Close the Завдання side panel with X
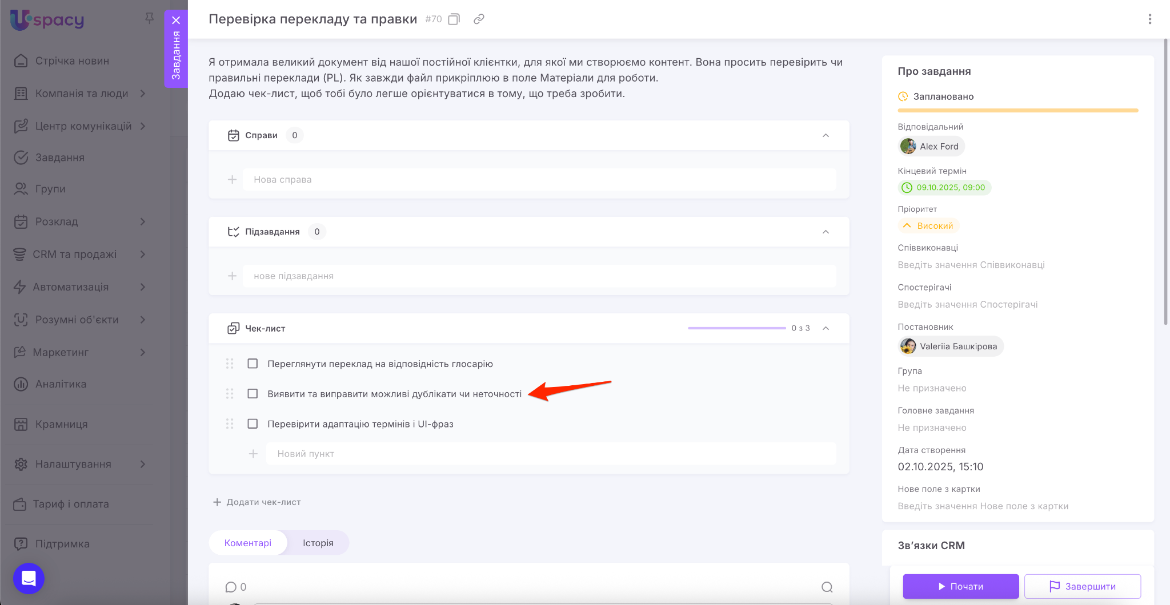The image size is (1170, 605). [x=176, y=21]
